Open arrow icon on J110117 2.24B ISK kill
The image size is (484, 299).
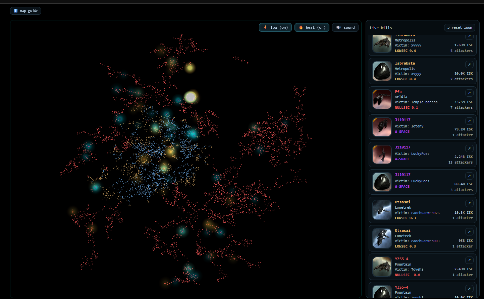[x=469, y=148]
